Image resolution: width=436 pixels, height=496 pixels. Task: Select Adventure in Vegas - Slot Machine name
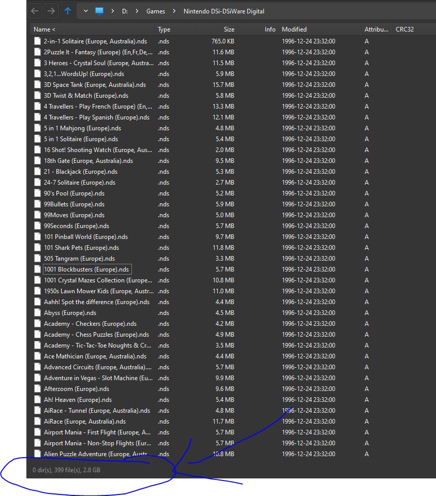[x=98, y=378]
